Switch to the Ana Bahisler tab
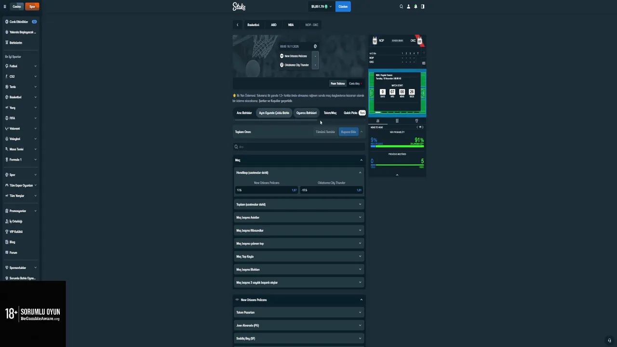Screen dimensions: 617x347 tap(244, 113)
